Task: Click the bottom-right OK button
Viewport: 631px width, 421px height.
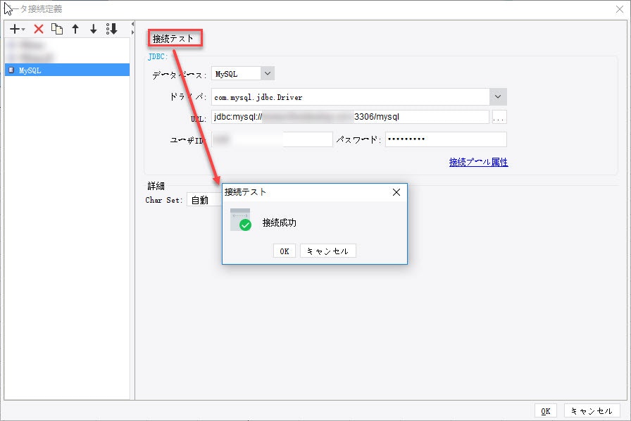Action: [x=546, y=410]
